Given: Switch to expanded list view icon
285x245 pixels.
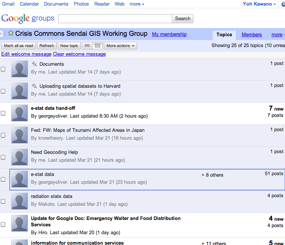Looking at the screenshot, I should (x=98, y=46).
